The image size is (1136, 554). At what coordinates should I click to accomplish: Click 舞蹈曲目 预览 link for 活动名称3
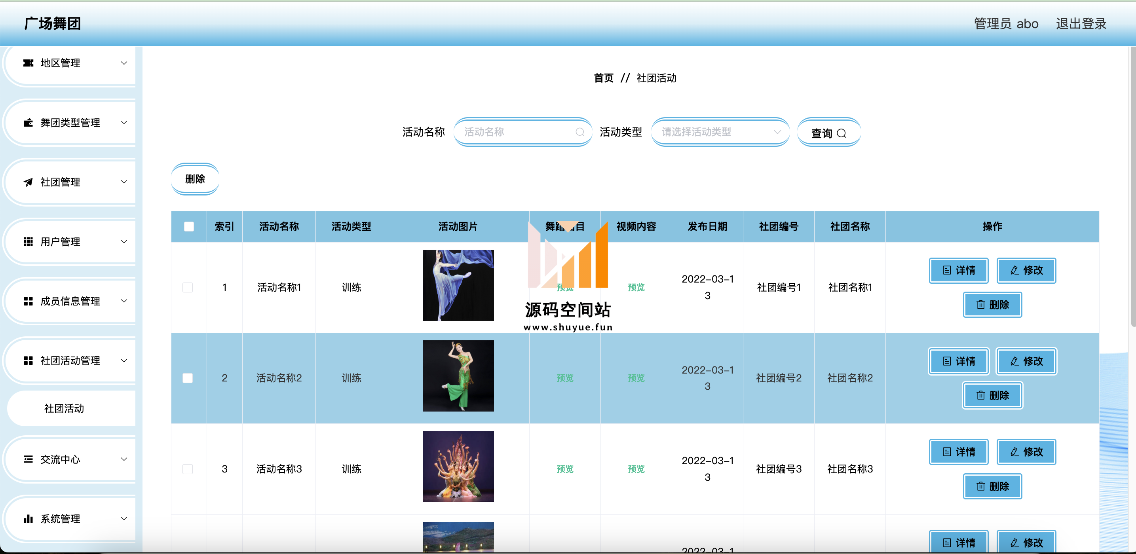(565, 469)
